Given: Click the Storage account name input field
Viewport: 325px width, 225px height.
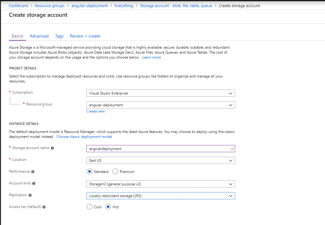Looking at the screenshot, I should pyautogui.click(x=160, y=149).
